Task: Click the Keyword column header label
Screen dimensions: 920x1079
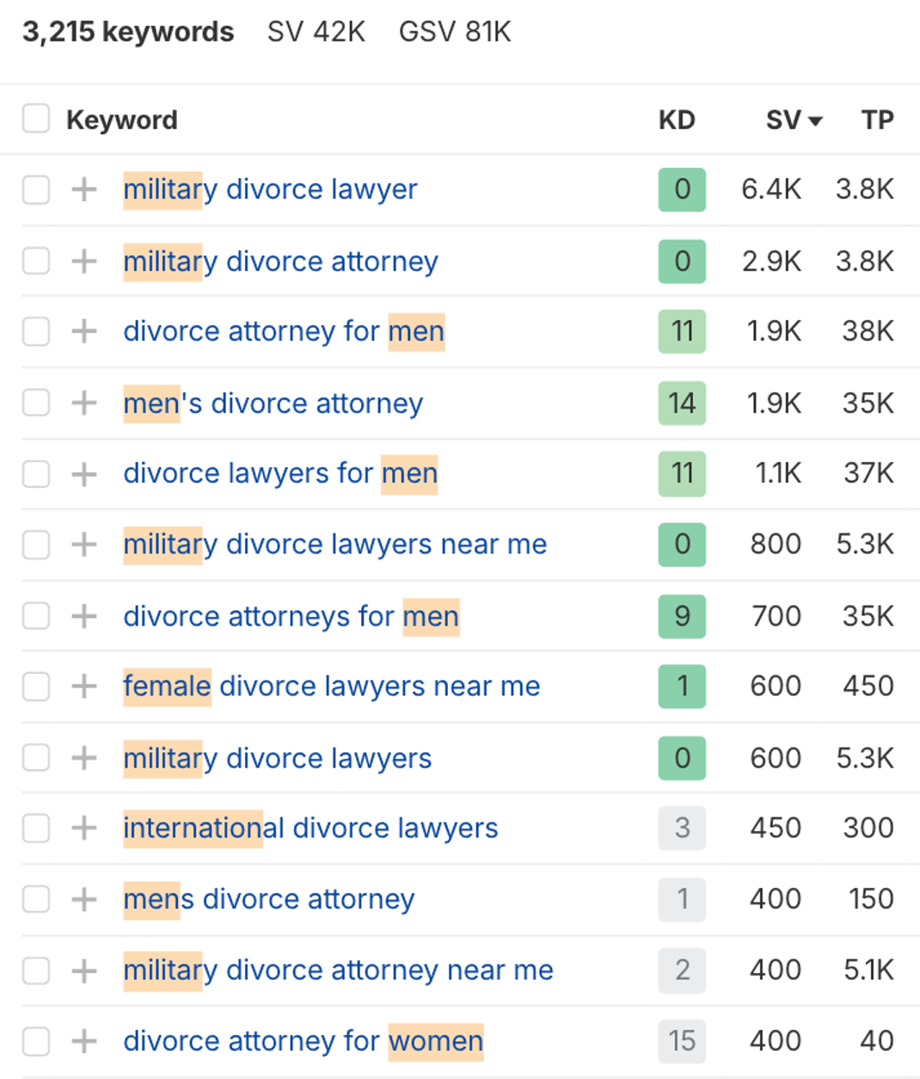Action: pos(122,120)
